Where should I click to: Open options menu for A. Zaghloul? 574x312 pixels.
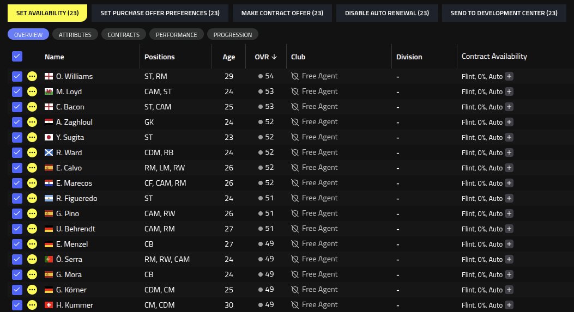(x=32, y=122)
